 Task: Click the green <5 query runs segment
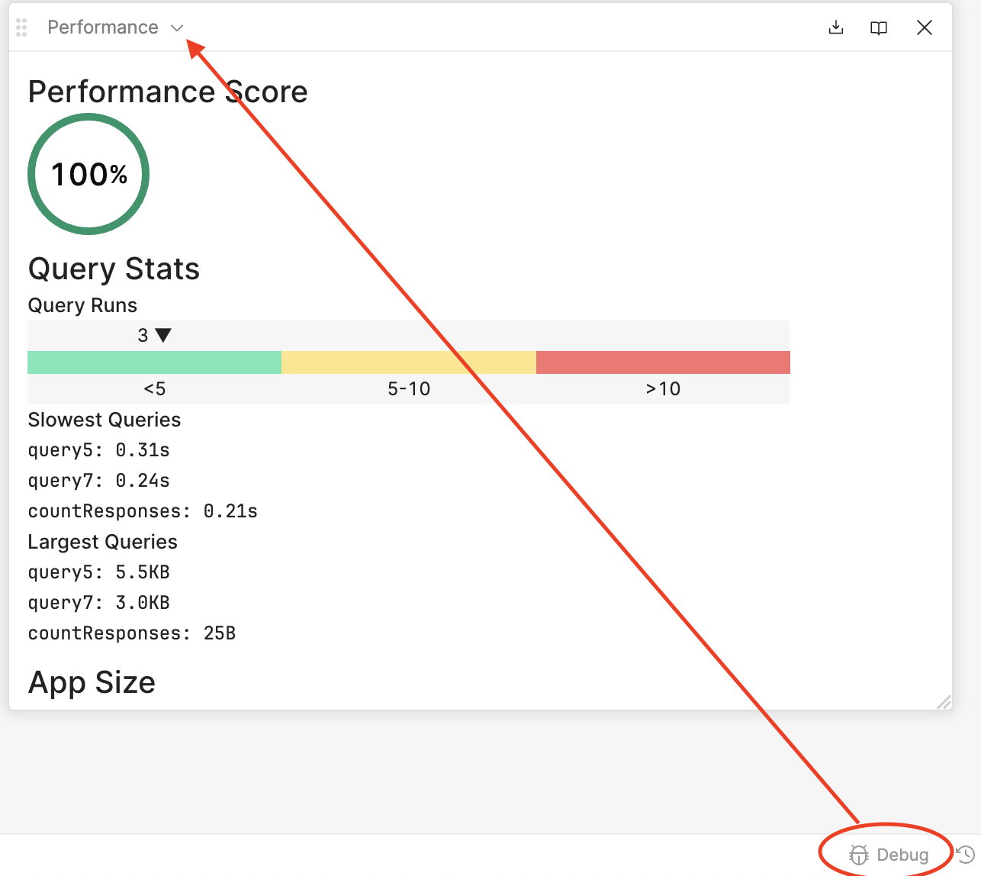[x=154, y=362]
